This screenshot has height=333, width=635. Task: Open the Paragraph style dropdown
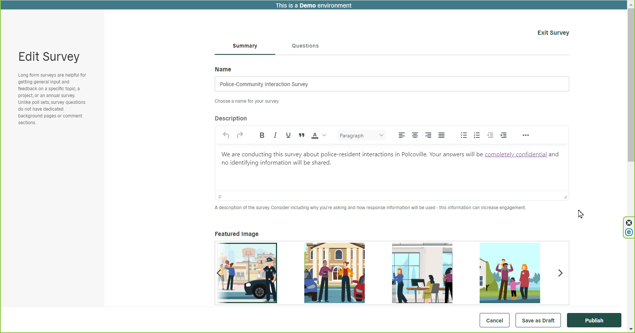coord(361,136)
